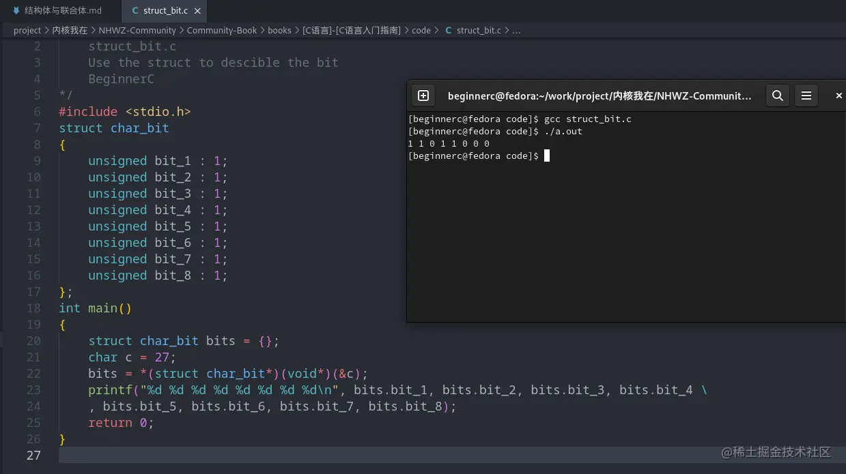Viewport: 846px width, 474px height.
Task: Open the 'NHWZ-Community' breadcrumb segment
Action: coord(137,31)
